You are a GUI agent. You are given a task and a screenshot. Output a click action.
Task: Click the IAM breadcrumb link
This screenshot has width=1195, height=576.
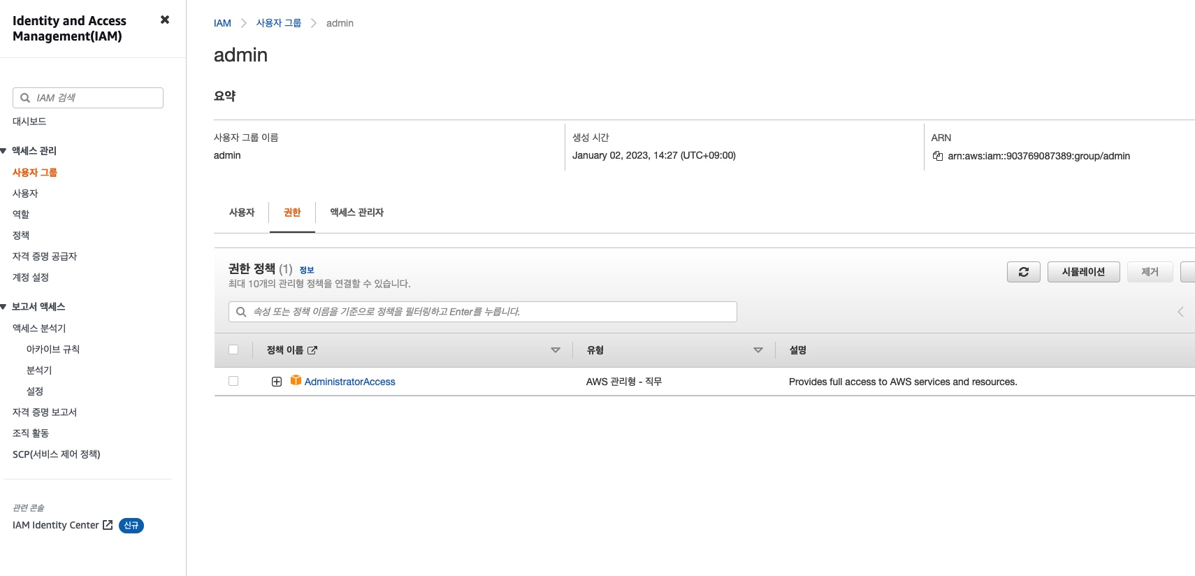222,23
